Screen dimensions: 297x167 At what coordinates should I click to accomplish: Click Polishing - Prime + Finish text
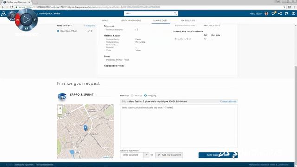pyautogui.click(x=117, y=60)
